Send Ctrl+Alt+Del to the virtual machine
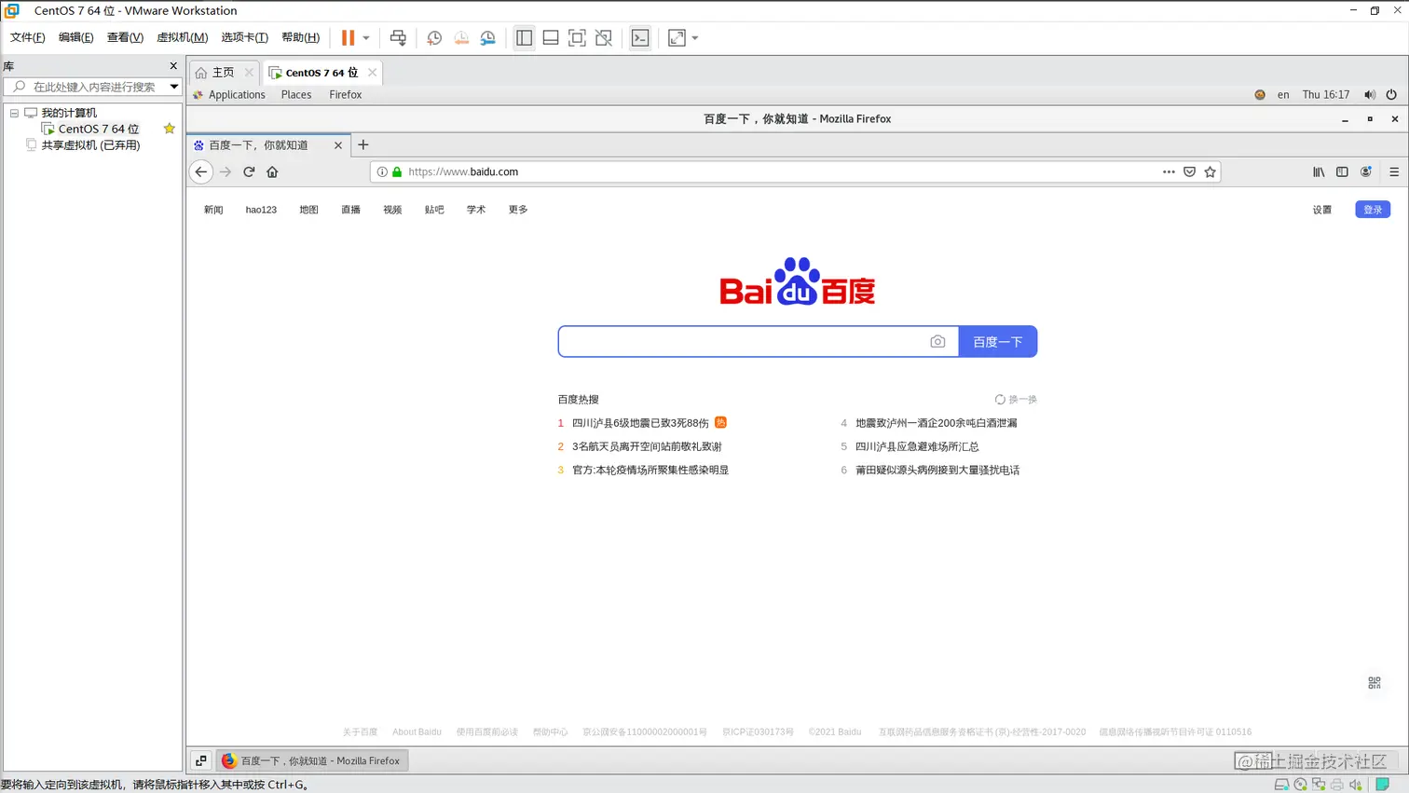 398,38
